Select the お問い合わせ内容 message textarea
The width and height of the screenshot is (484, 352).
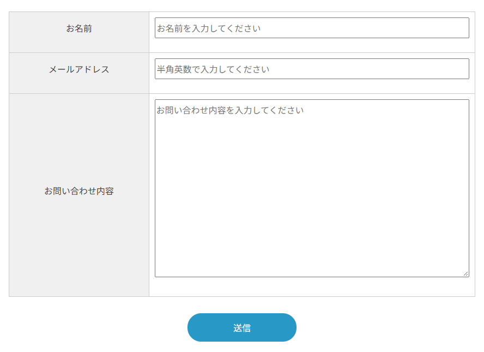(x=312, y=188)
